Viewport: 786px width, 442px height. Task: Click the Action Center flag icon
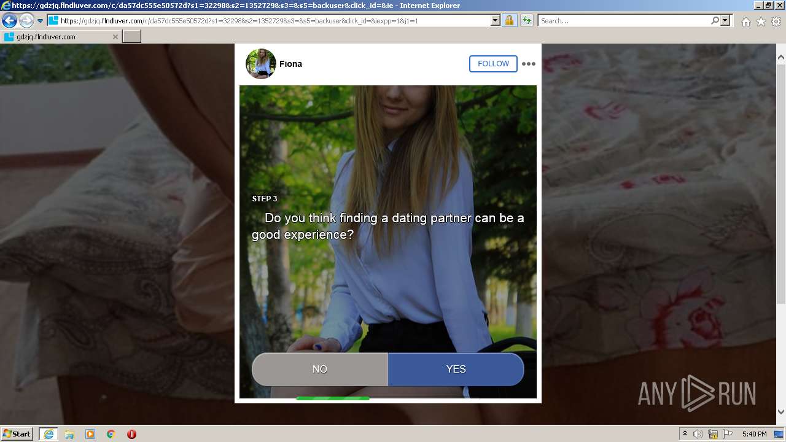point(728,434)
